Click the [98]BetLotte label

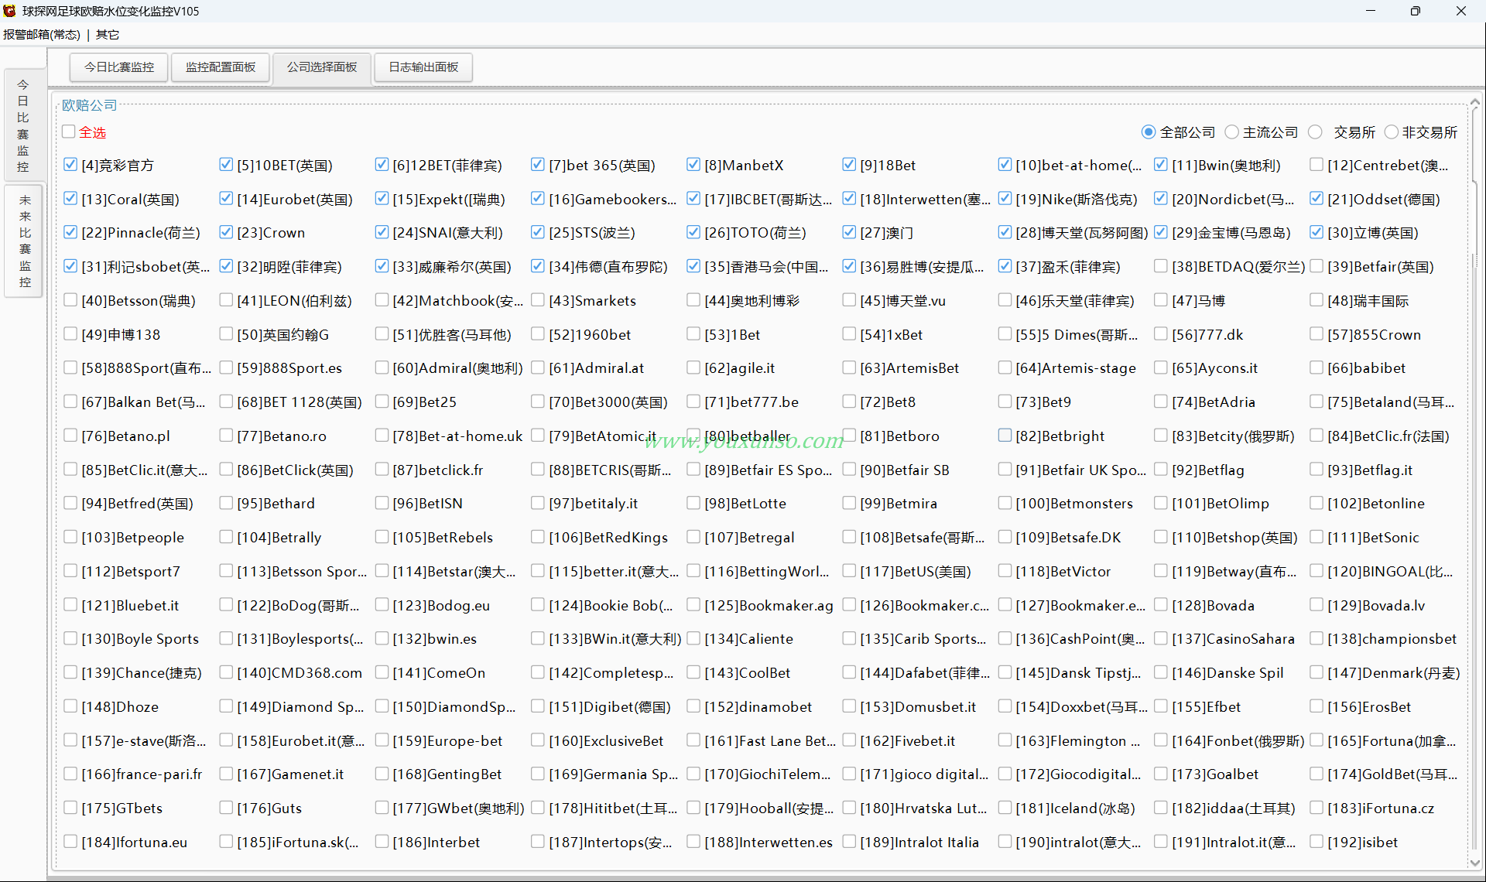[745, 504]
